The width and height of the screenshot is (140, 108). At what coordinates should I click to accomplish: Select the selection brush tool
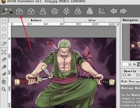4,44
